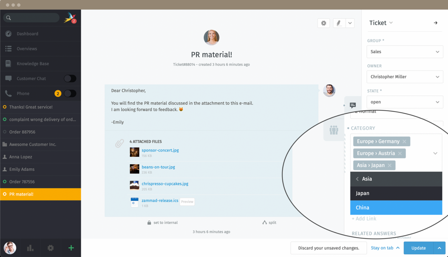Go to Overviews in sidebar
The height and width of the screenshot is (257, 448).
[40, 49]
